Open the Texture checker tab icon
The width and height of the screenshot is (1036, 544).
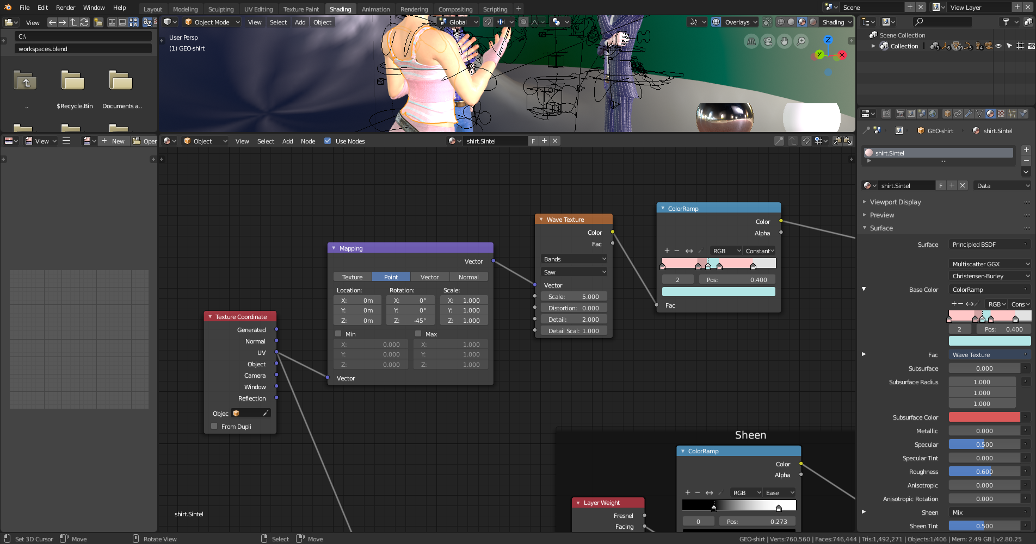pos(1001,114)
